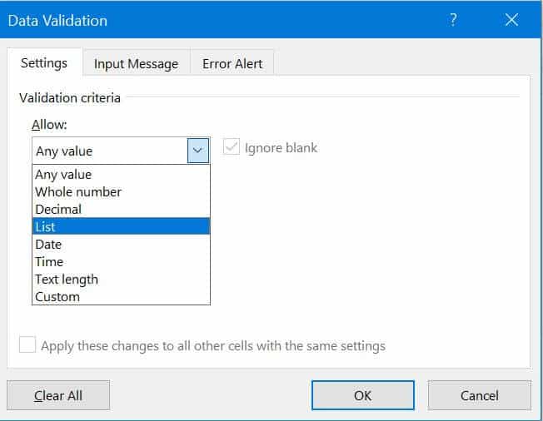Enable 'Apply these changes to all other cells'
543x421 pixels.
point(28,345)
